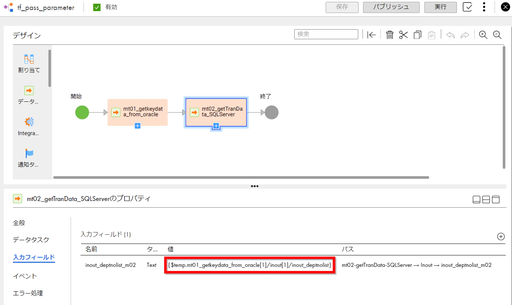Click the パブリッシュ button

click(x=391, y=7)
